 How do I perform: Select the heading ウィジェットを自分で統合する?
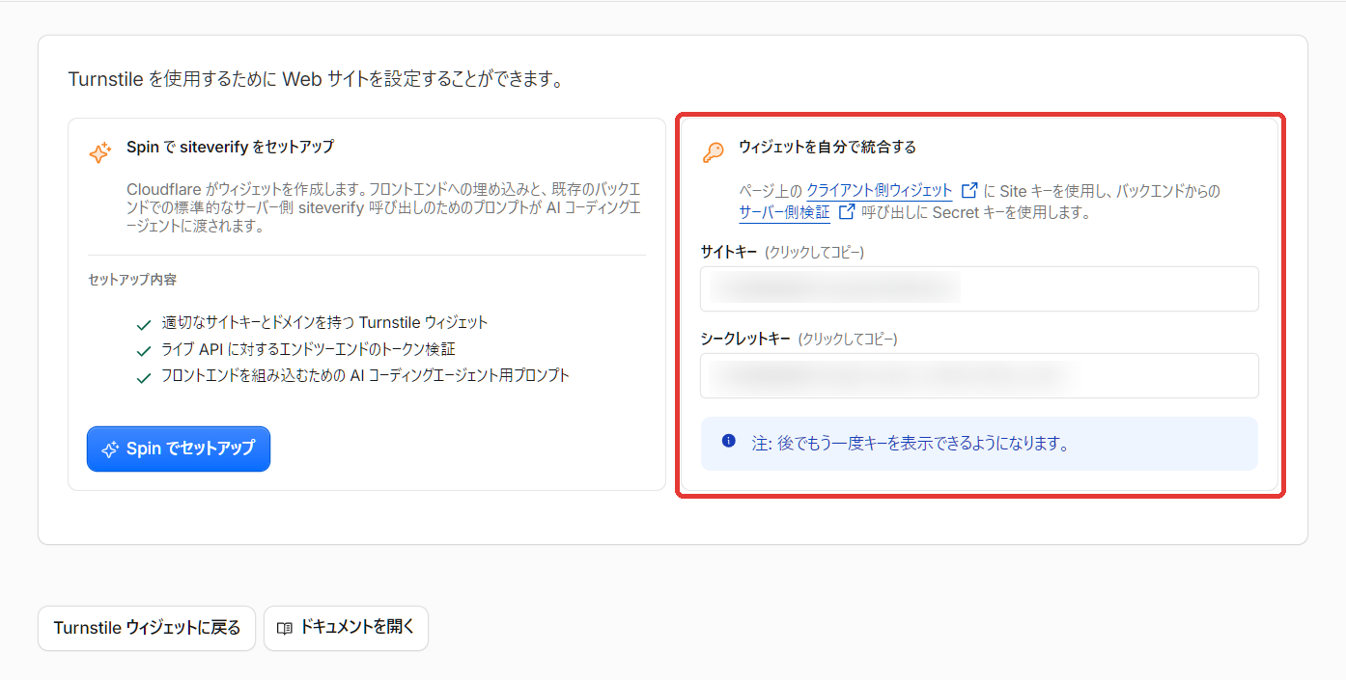click(x=827, y=147)
